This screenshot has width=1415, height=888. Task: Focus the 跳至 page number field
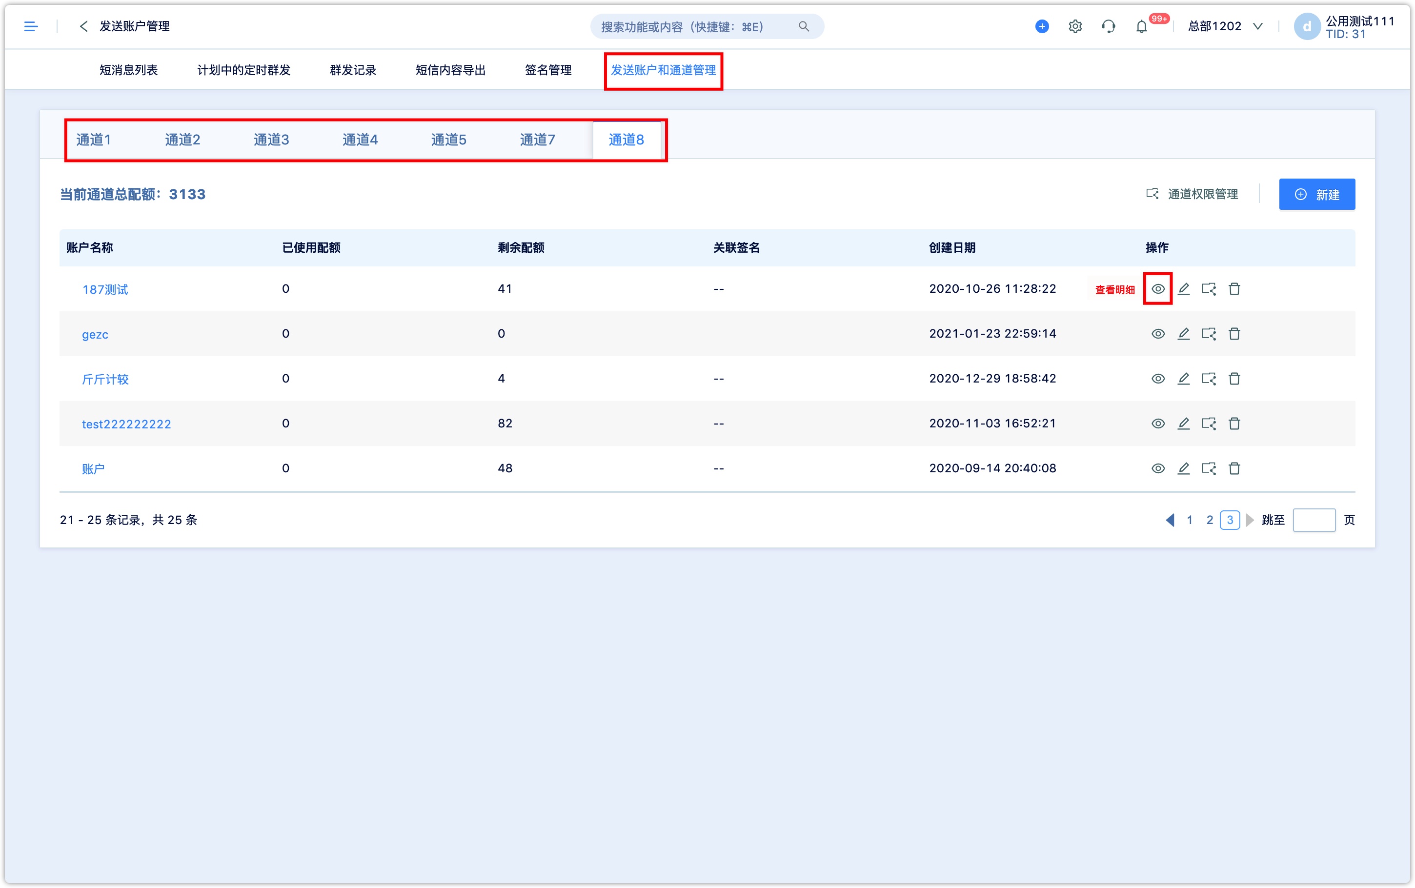1314,520
